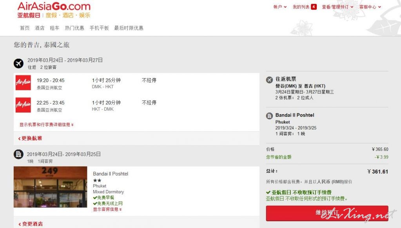Click the red 继续预订 button
The image size is (401, 228).
[x=327, y=213]
